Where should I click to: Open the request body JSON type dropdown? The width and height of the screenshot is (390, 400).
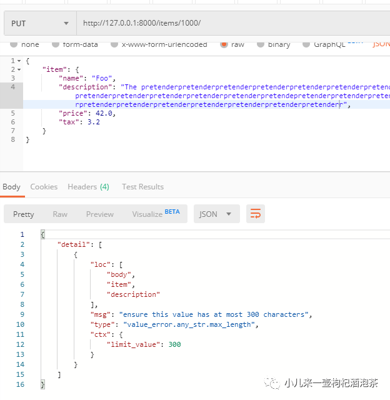pos(381,44)
